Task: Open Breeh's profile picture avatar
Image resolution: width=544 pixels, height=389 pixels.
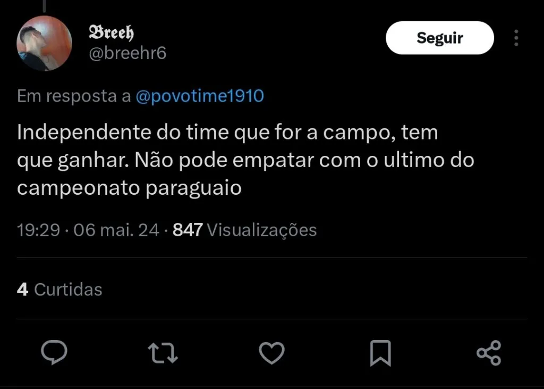Action: pos(45,43)
